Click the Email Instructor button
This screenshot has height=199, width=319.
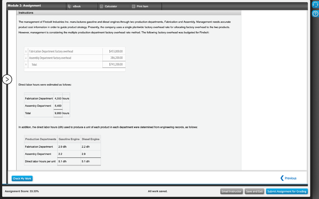point(231,191)
